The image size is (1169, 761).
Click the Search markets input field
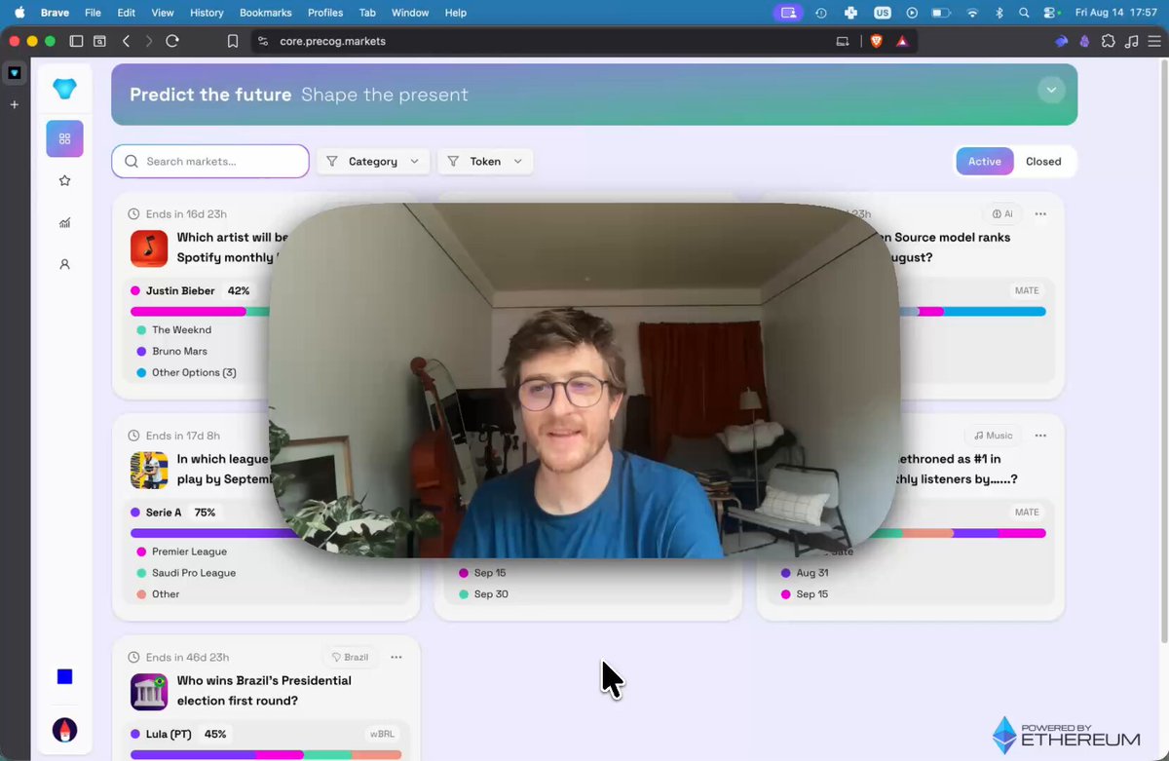click(210, 161)
